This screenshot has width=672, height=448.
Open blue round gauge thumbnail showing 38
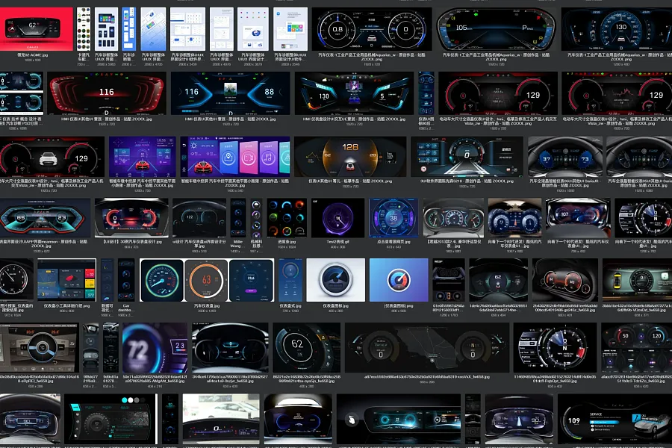point(393,218)
